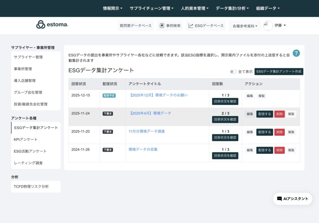Go to TCFD物理リスク分析 in the sidebar

(x=31, y=187)
